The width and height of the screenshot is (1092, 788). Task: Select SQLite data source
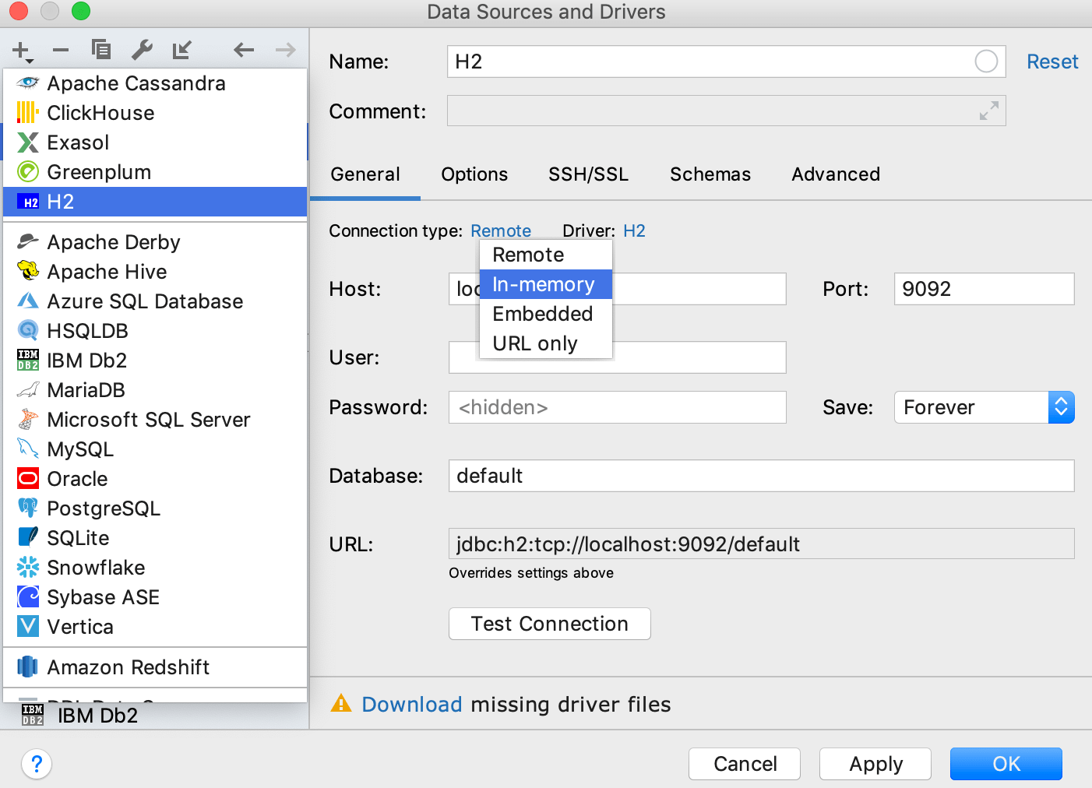(x=155, y=538)
